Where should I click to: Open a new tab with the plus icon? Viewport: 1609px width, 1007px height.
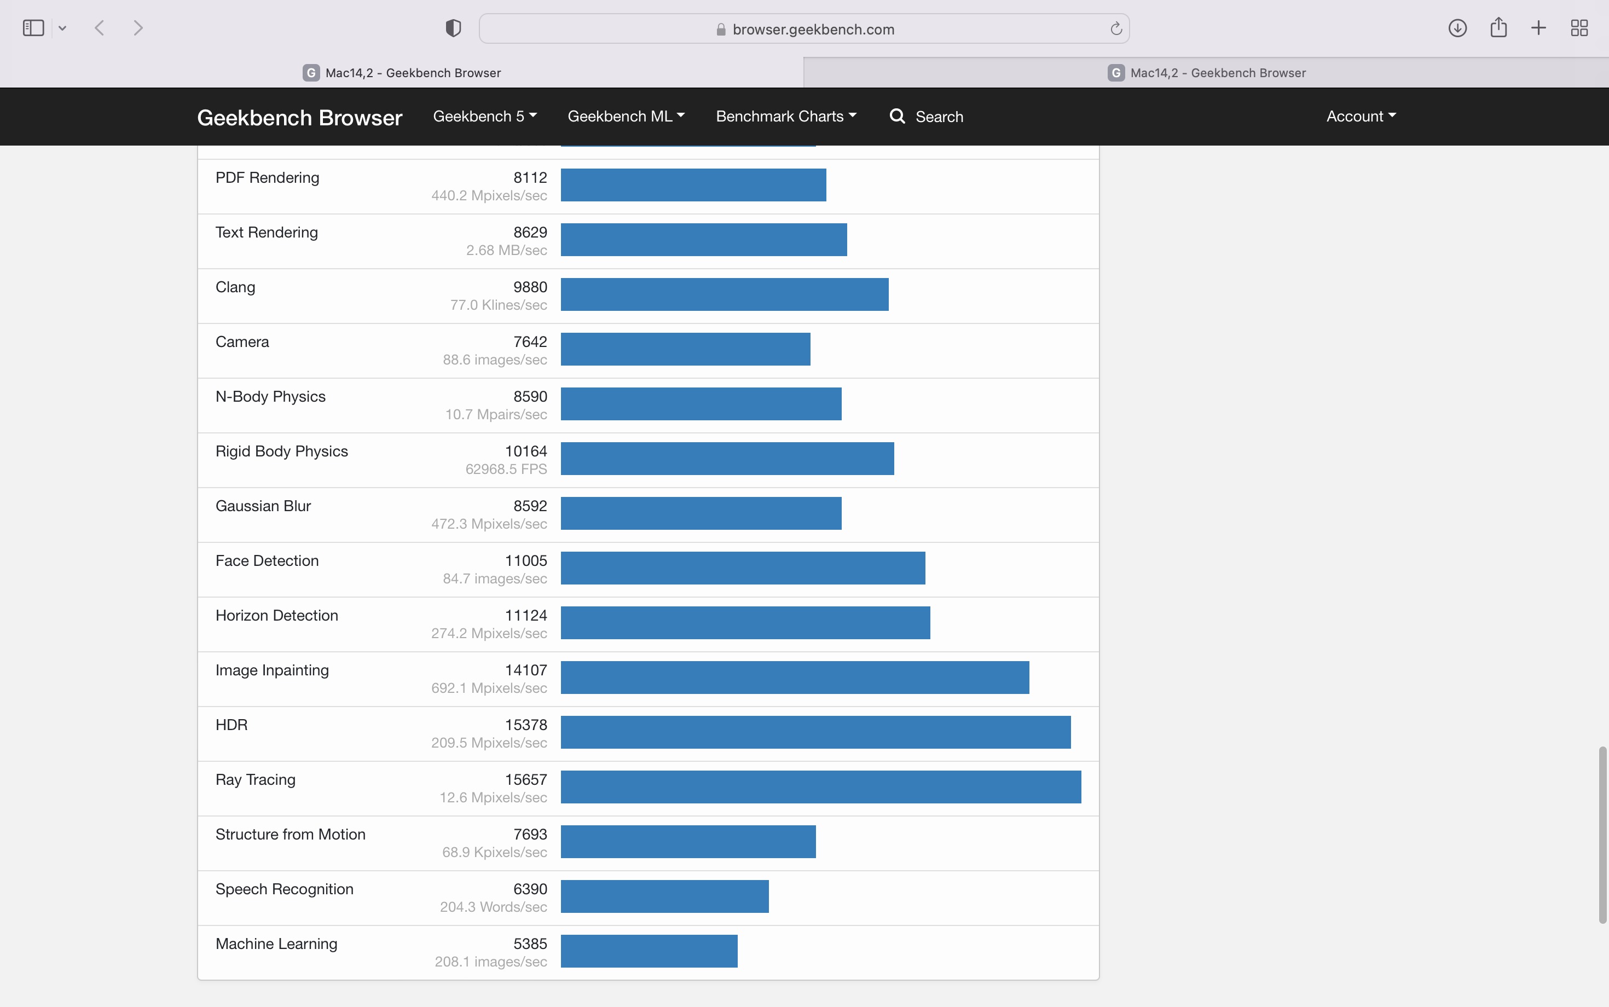click(1538, 28)
